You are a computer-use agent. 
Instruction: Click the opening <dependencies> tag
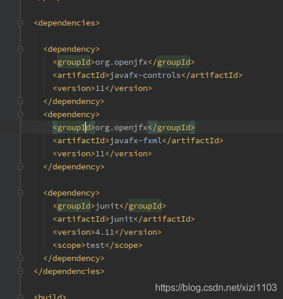67,23
